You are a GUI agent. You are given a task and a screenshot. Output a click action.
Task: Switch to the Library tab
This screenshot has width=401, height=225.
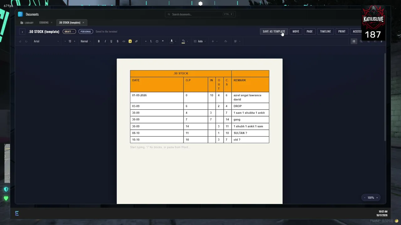[27, 22]
